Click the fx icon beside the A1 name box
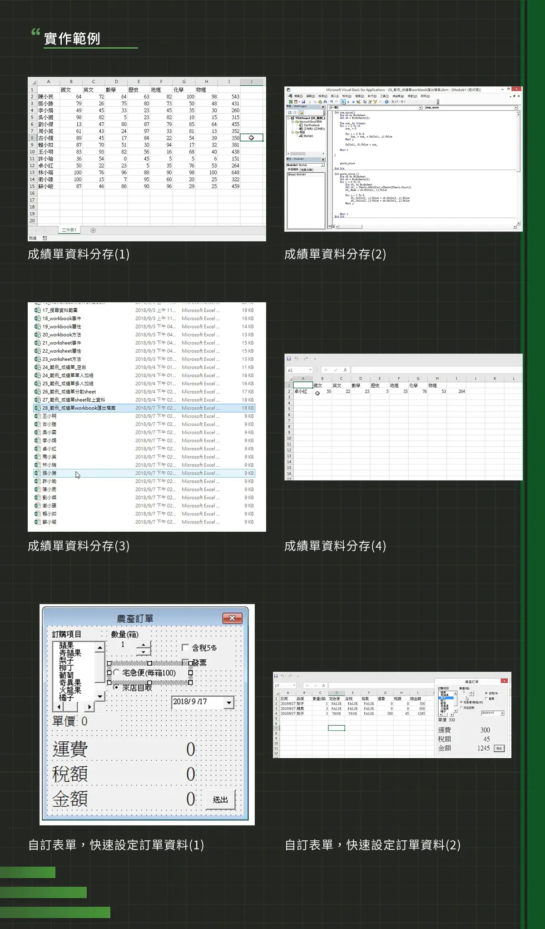Viewport: 545px width, 929px height. click(345, 370)
